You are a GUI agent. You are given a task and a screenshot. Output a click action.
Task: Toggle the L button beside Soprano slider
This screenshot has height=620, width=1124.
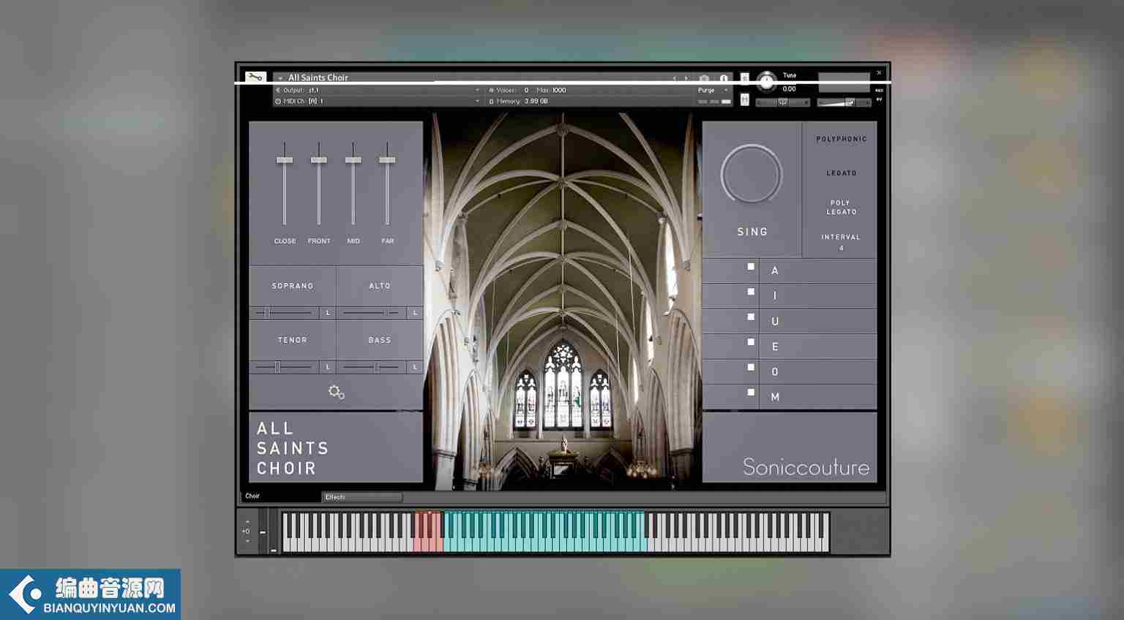[x=328, y=313]
